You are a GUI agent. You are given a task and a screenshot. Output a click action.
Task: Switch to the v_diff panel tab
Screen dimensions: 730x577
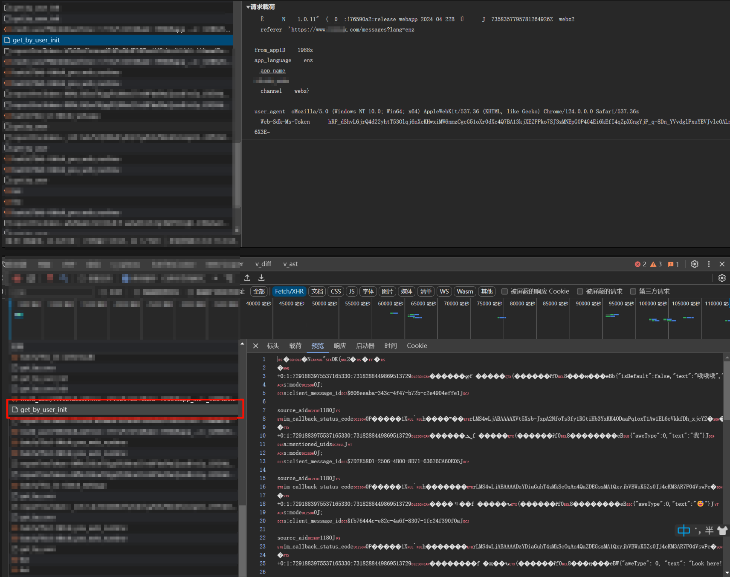tap(263, 264)
